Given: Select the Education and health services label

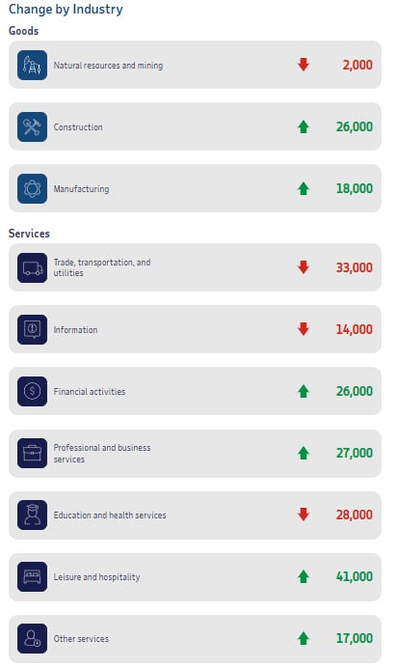Looking at the screenshot, I should coord(110,515).
